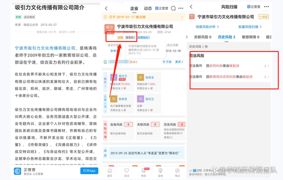Tap 张伟玉 avatar in 主要人员 section
The height and width of the screenshot is (180, 283).
point(114,99)
